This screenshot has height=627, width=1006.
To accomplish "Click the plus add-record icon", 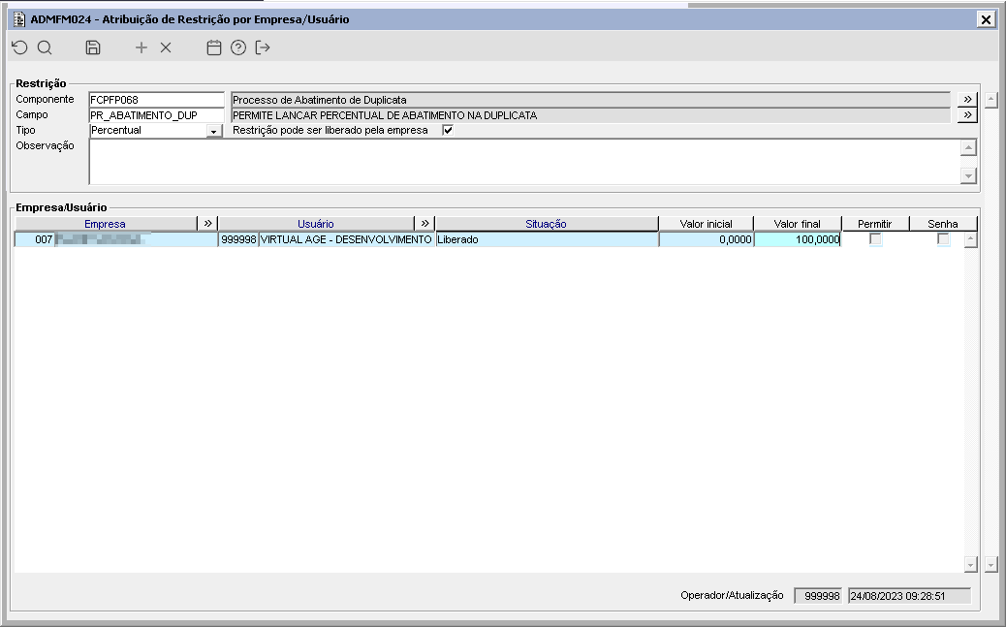I will [x=141, y=47].
